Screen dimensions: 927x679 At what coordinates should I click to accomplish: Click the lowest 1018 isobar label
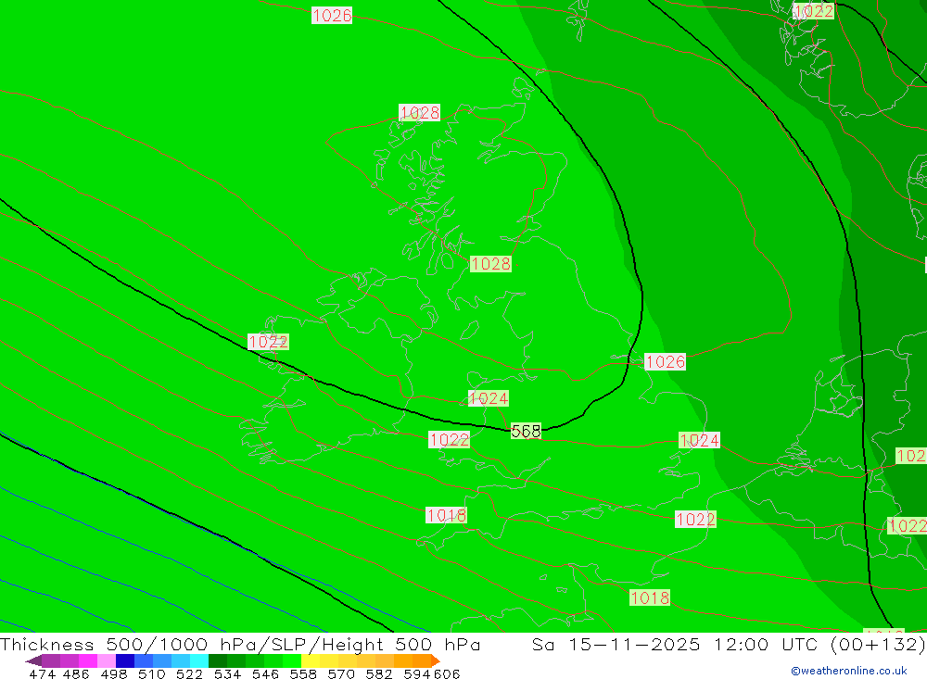click(650, 598)
